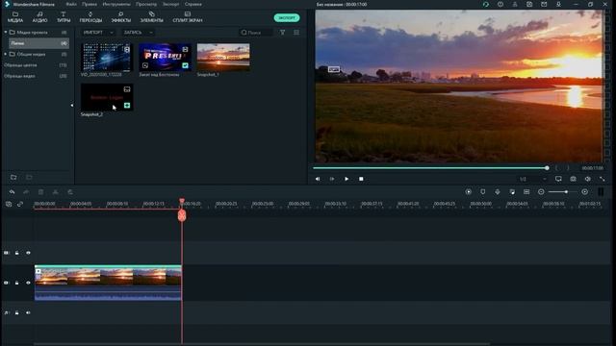Undo the last action
Screen dimensions: 616x346
[12, 192]
